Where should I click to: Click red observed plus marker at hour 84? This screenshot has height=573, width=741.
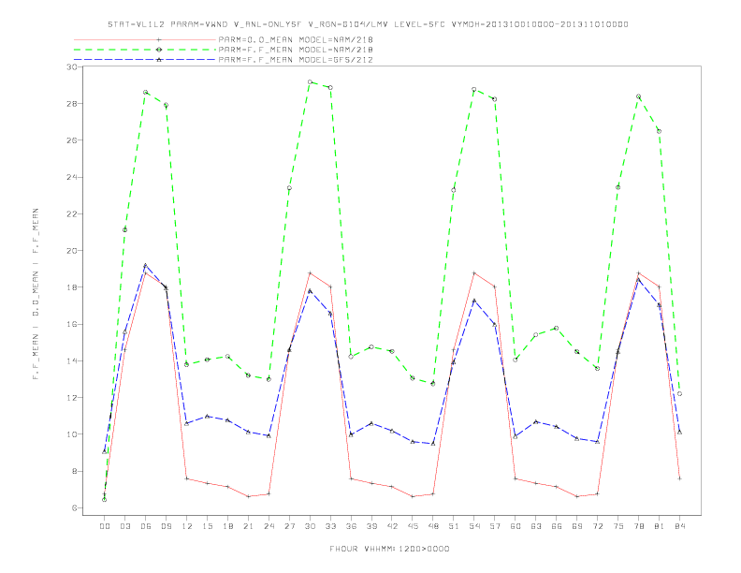(x=679, y=478)
